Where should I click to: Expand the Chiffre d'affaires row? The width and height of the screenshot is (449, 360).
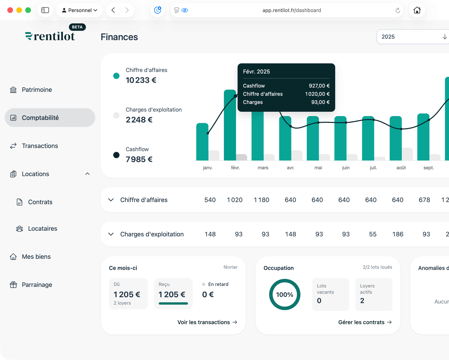[111, 200]
